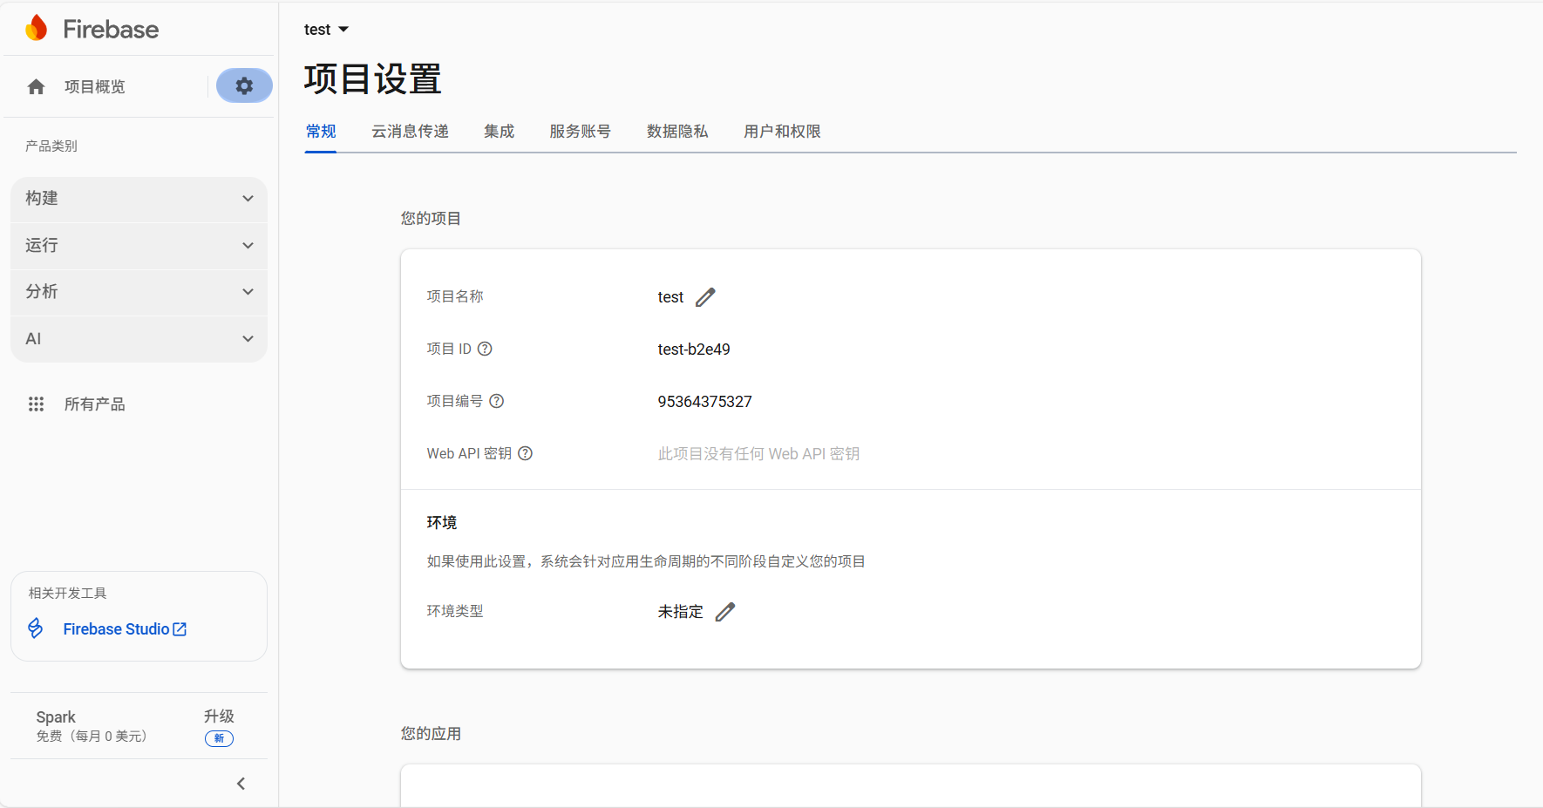Edit the project name using the pencil icon
This screenshot has width=1543, height=808.
point(706,296)
